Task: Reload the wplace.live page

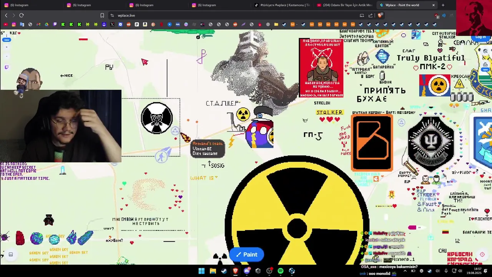Action: click(x=22, y=15)
